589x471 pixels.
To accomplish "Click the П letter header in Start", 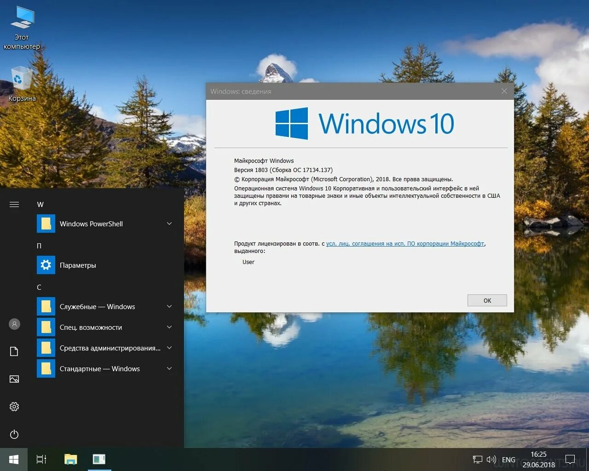I will tap(39, 246).
